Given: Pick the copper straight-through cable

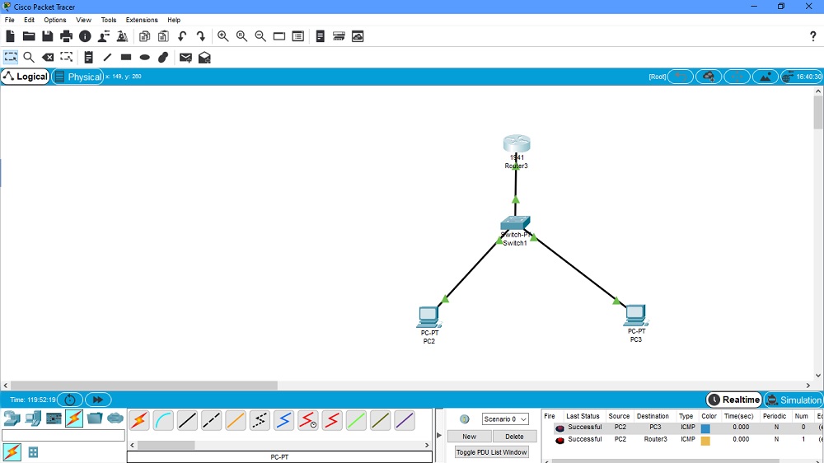Looking at the screenshot, I should 188,421.
